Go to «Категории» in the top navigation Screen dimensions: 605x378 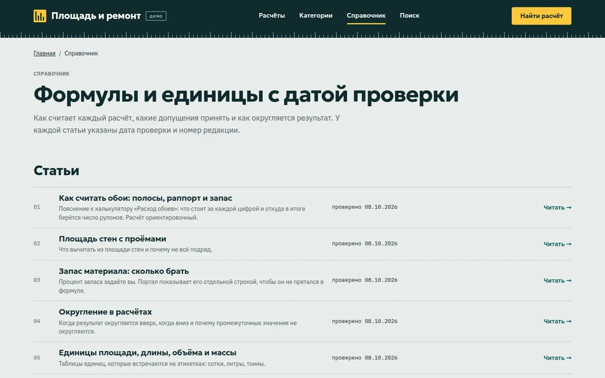[x=316, y=16]
